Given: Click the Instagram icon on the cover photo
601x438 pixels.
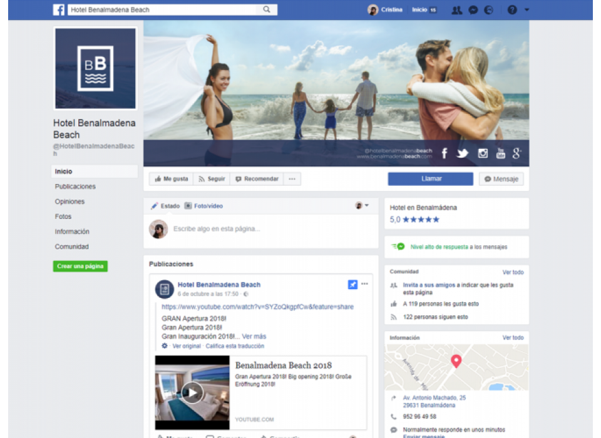Looking at the screenshot, I should (483, 153).
